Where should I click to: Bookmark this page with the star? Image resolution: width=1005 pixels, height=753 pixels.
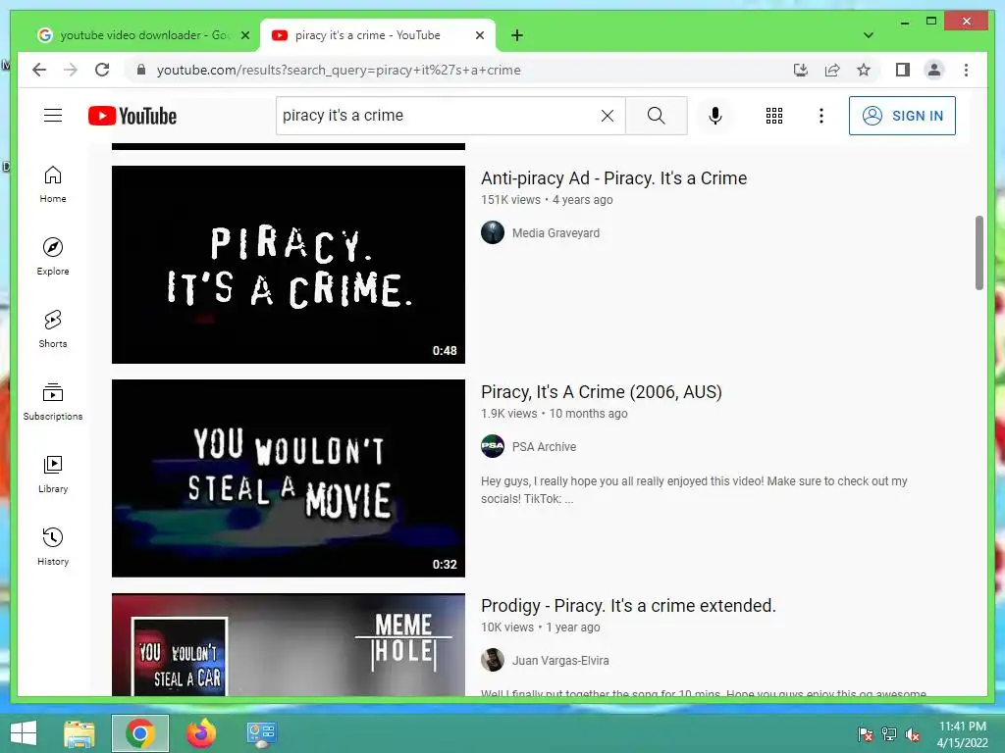tap(864, 70)
